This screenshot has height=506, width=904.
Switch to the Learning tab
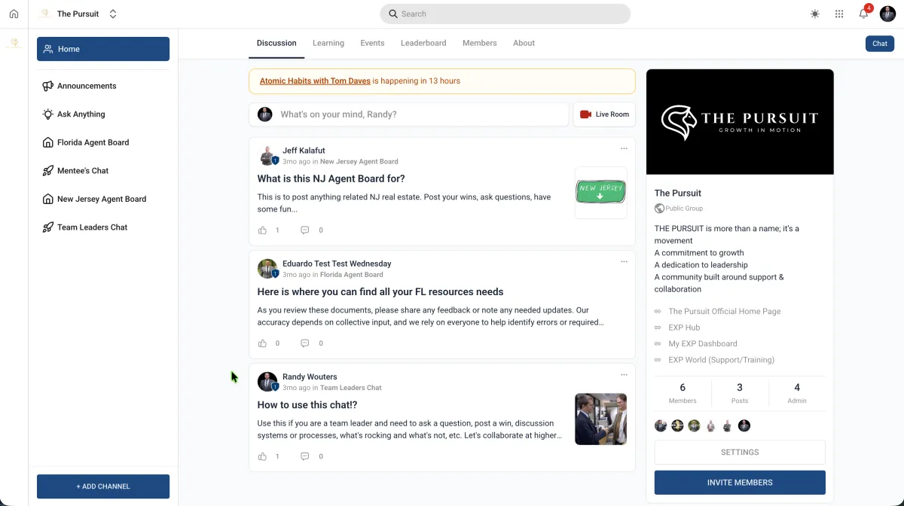[x=328, y=43]
